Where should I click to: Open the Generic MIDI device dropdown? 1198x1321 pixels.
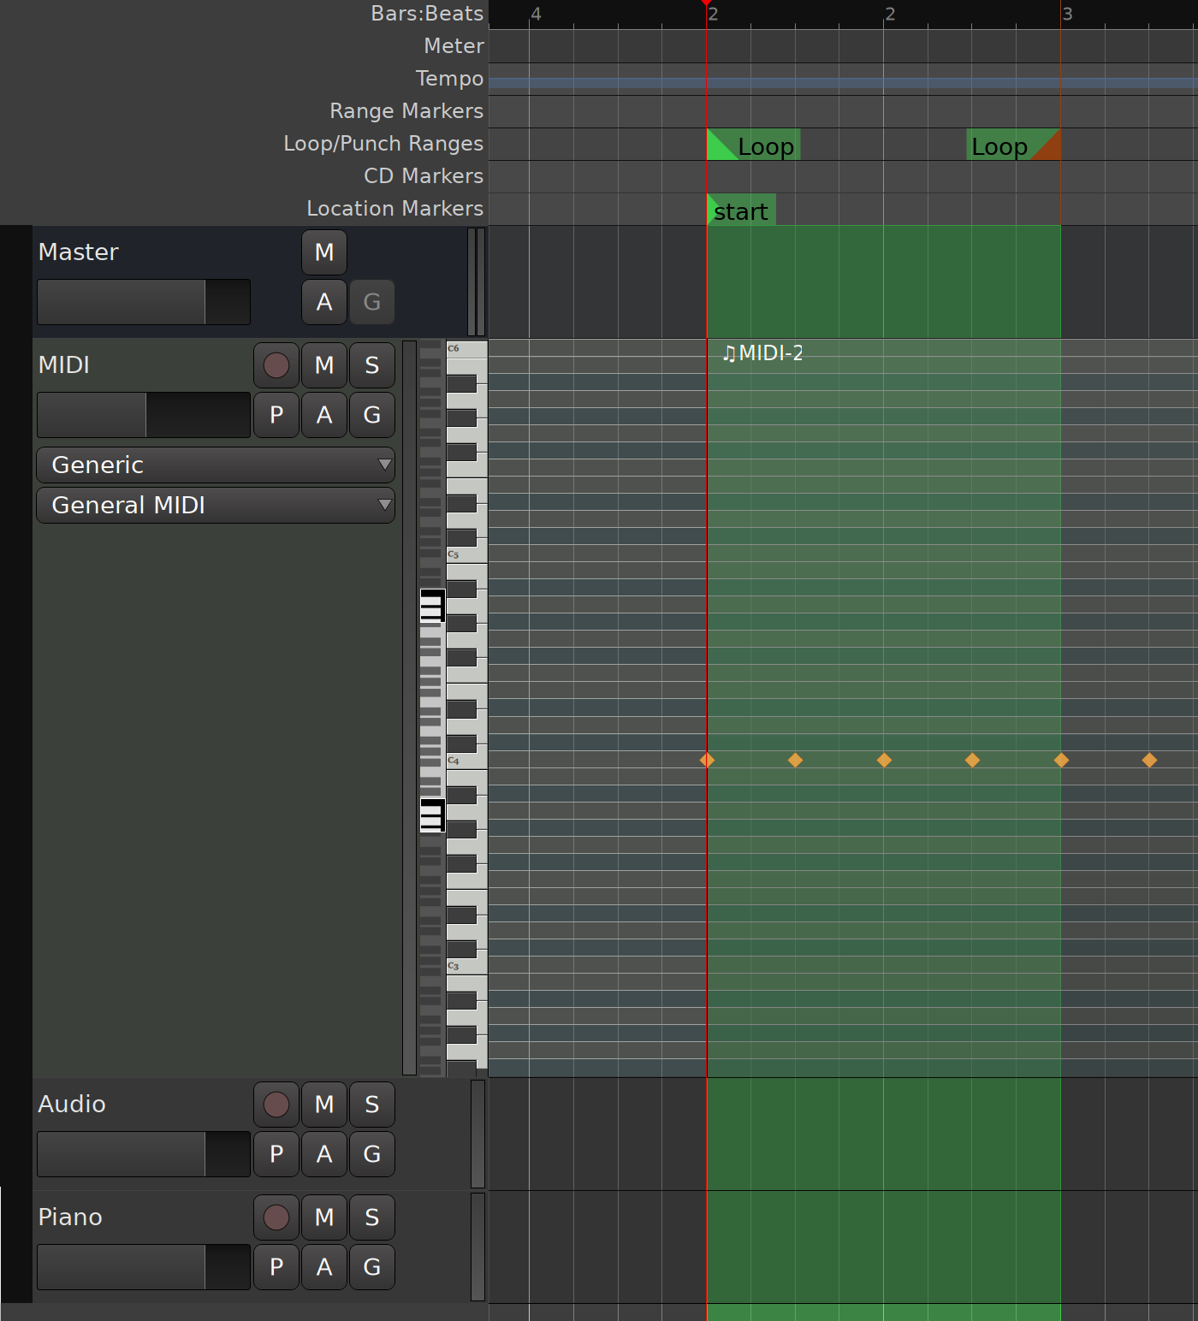pos(216,465)
